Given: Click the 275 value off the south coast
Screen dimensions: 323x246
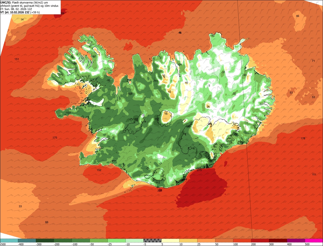Looking at the screenshot, I should 199,170.
